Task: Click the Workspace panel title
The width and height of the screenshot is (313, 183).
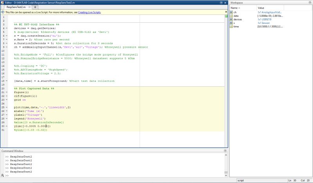Action: point(237,3)
